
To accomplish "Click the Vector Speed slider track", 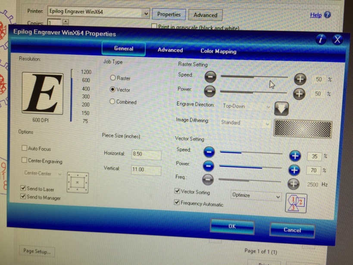I will click(251, 153).
